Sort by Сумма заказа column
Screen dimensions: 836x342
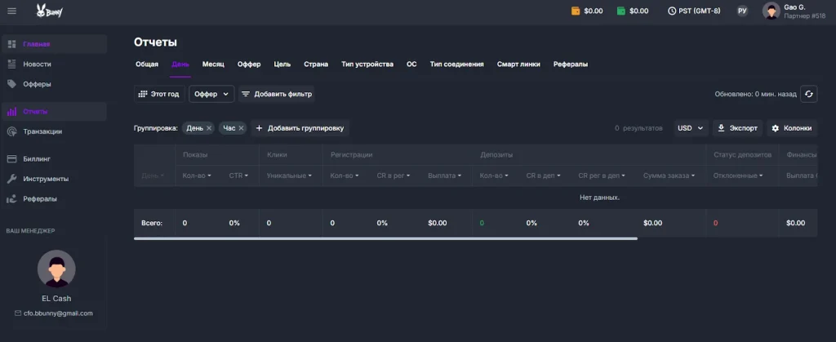coord(669,175)
